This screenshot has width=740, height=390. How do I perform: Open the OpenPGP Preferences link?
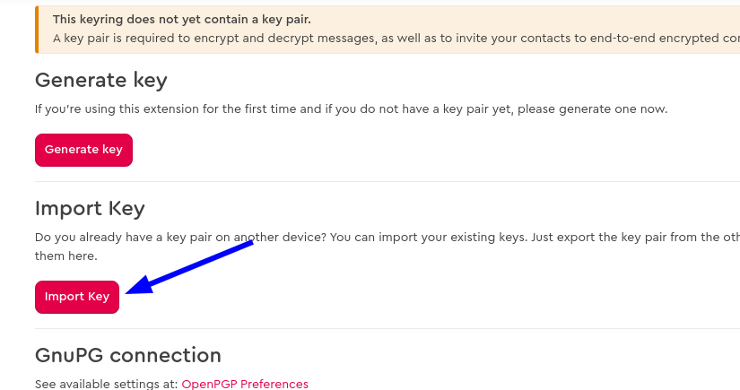pos(245,384)
